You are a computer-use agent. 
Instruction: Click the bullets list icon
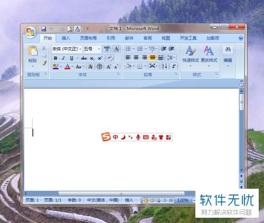coord(128,49)
